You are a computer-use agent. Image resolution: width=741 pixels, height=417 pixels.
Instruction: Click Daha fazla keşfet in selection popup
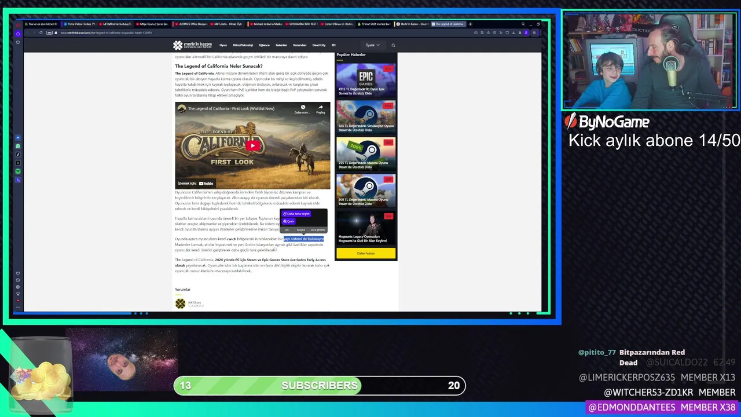pos(296,214)
